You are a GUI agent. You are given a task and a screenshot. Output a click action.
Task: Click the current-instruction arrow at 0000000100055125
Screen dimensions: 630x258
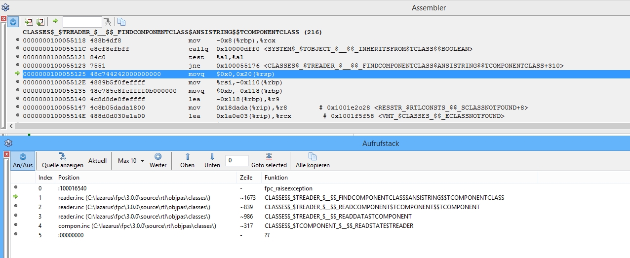(x=18, y=74)
